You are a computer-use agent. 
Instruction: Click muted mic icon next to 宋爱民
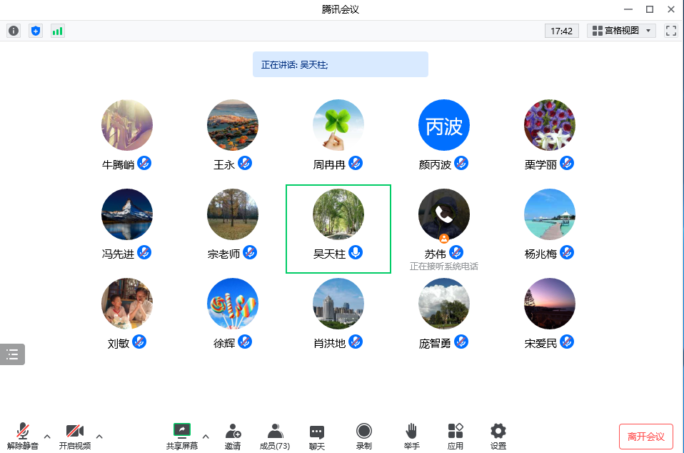pos(567,342)
